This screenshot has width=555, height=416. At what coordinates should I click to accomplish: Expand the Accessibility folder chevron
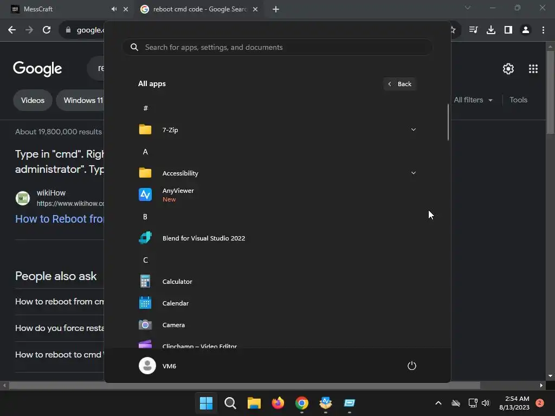click(413, 173)
